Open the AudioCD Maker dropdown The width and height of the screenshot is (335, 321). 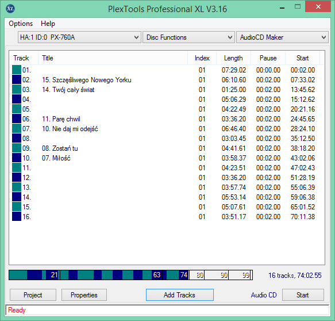pyautogui.click(x=282, y=37)
